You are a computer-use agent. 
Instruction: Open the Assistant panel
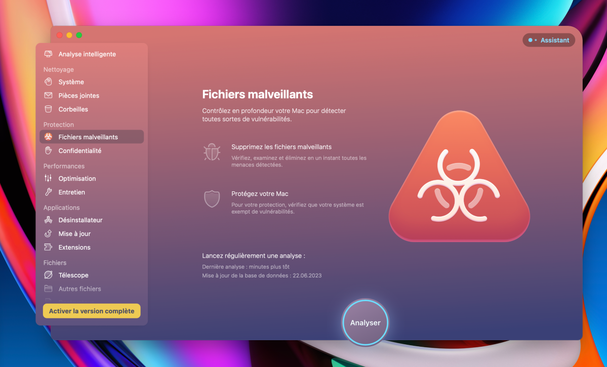(549, 40)
